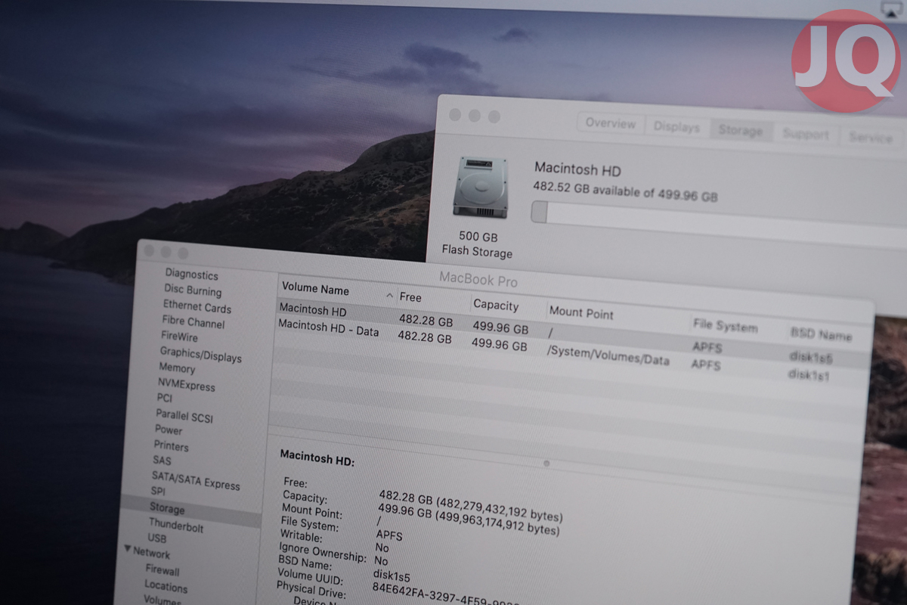Select the Storage tab in About window
Screen dimensions: 907x605
click(x=740, y=131)
